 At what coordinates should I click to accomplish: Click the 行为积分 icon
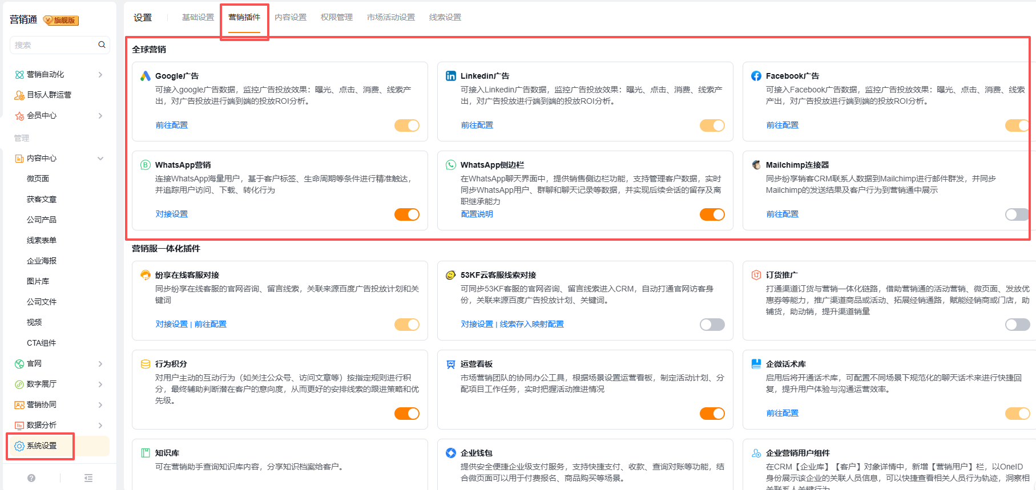click(146, 364)
